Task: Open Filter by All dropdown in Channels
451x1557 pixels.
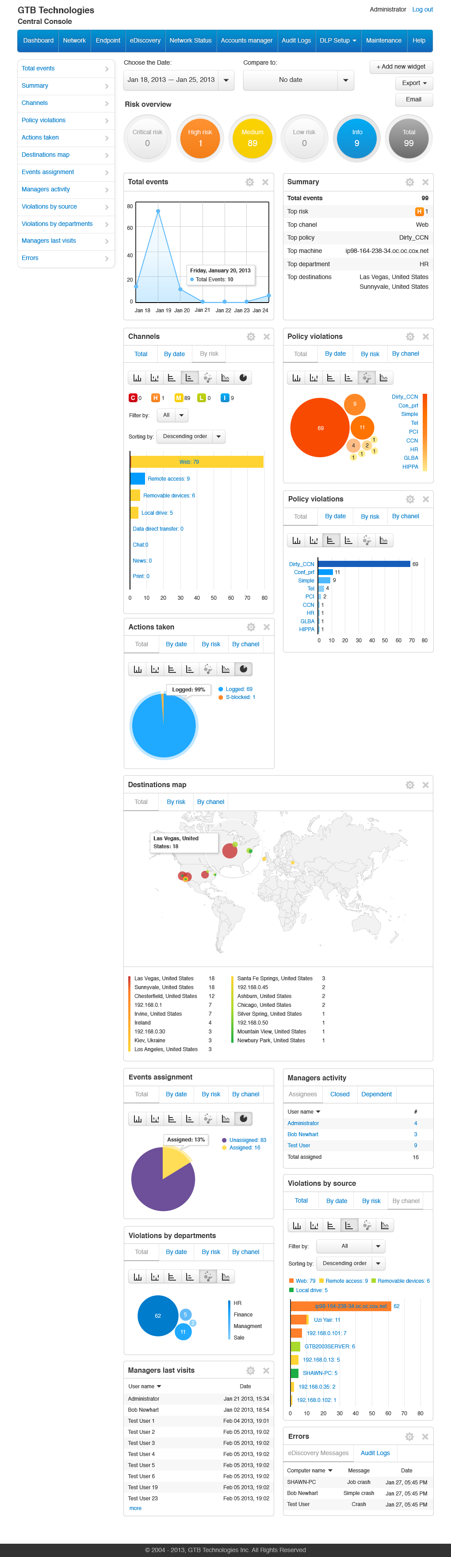Action: click(173, 415)
